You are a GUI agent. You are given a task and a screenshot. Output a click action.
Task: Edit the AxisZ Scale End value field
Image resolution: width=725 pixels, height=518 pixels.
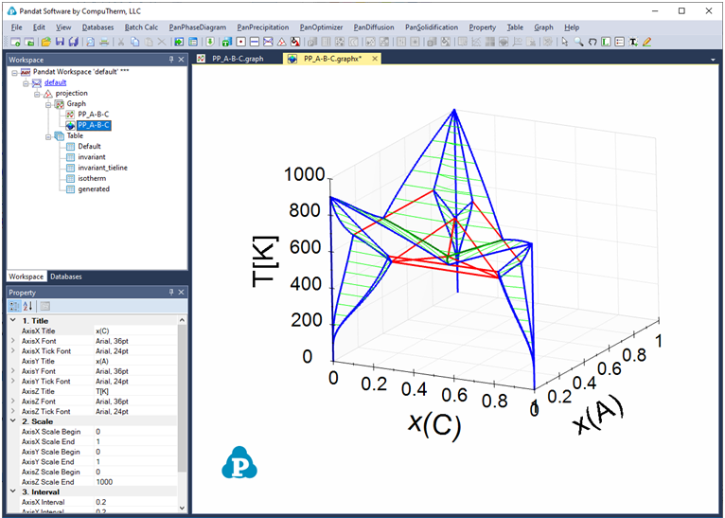pos(133,482)
